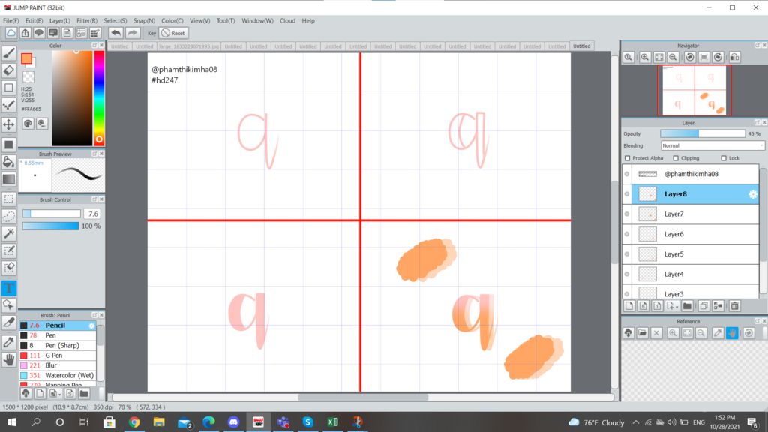The width and height of the screenshot is (768, 432).
Task: Zoom in using Navigator magnifier plus
Action: 645,57
